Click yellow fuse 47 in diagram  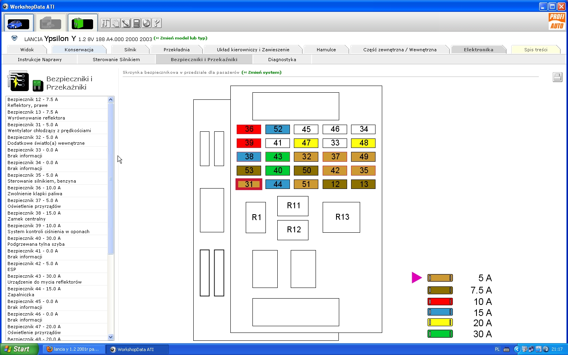tap(306, 143)
